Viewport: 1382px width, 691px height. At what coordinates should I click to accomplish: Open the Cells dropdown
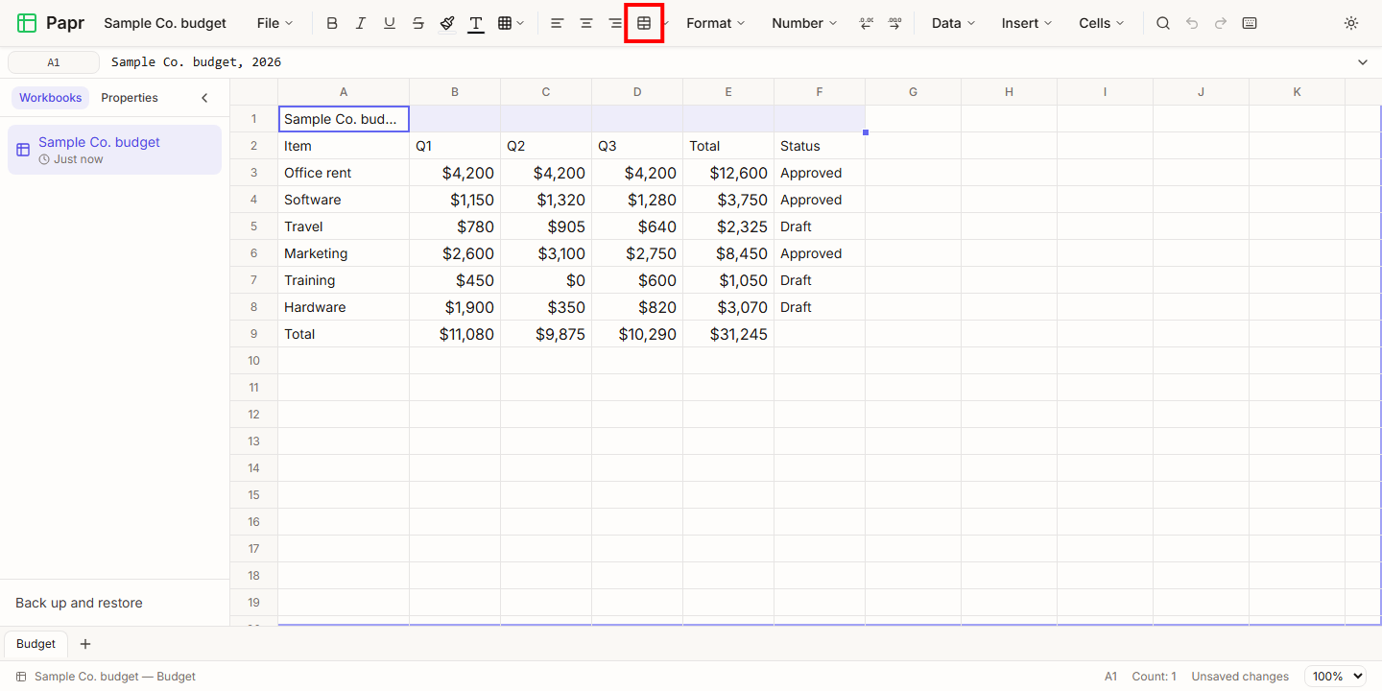[1102, 23]
